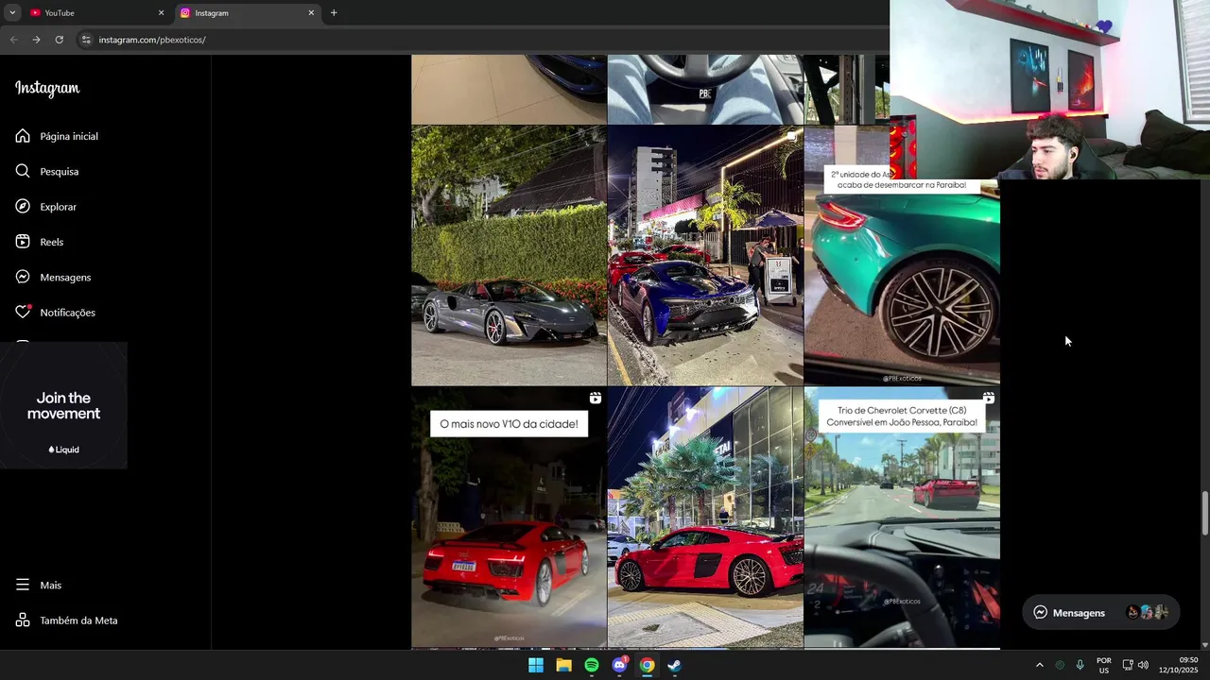Click the Explorar label

click(x=59, y=207)
